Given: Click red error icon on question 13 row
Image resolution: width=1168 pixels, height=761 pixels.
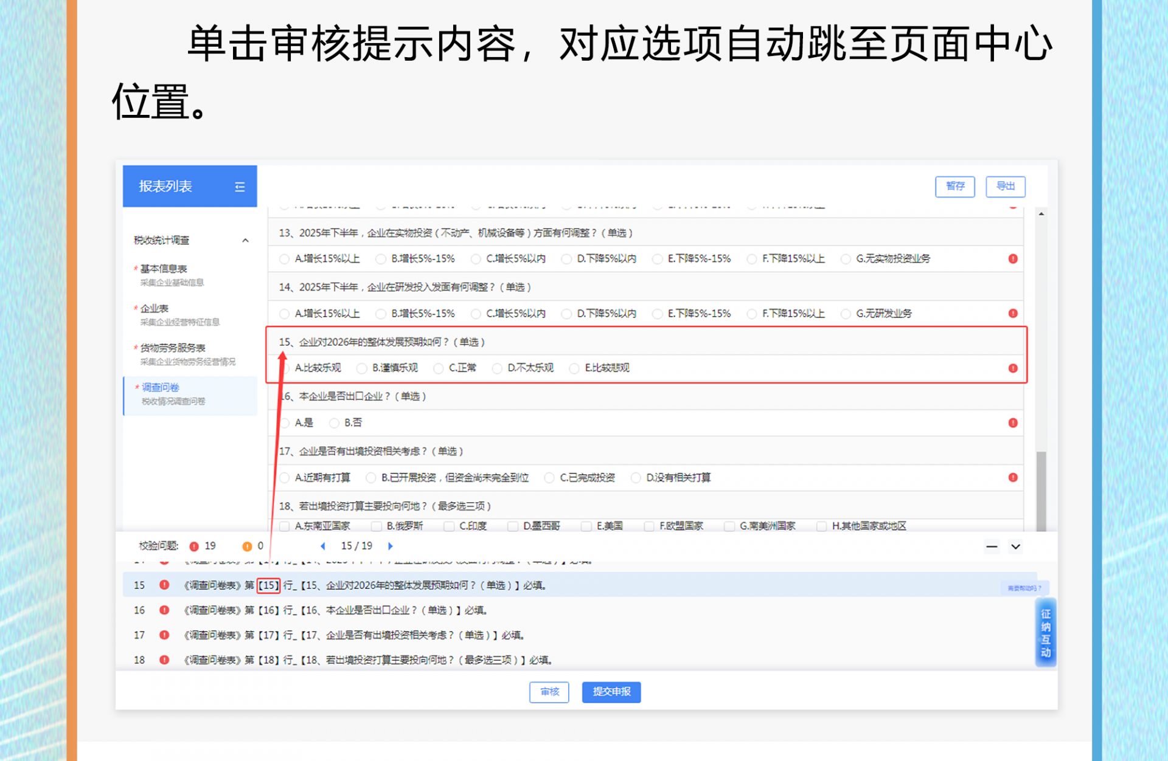Looking at the screenshot, I should (x=1013, y=259).
